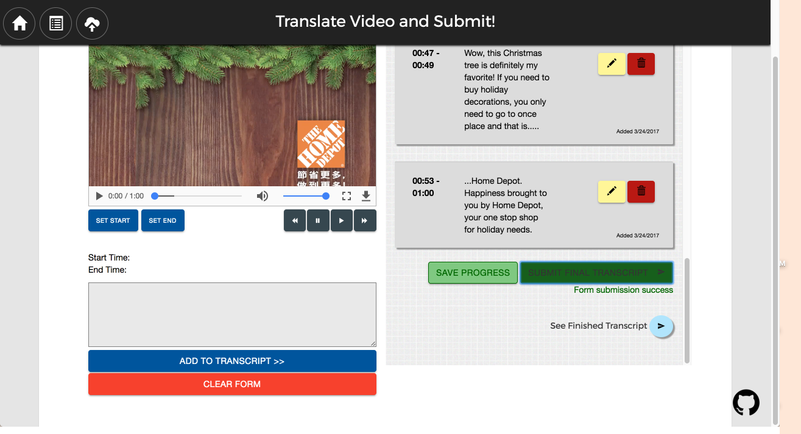Screen dimensions: 801x434
Task: Click the 'Translate Video and Submit!' heading
Action: click(x=385, y=22)
